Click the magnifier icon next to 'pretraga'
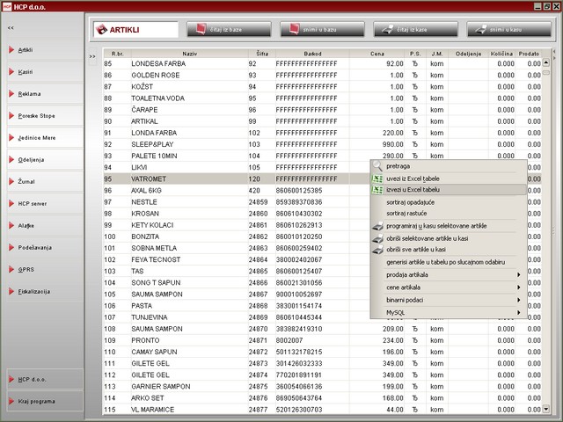This screenshot has width=563, height=422. click(378, 164)
